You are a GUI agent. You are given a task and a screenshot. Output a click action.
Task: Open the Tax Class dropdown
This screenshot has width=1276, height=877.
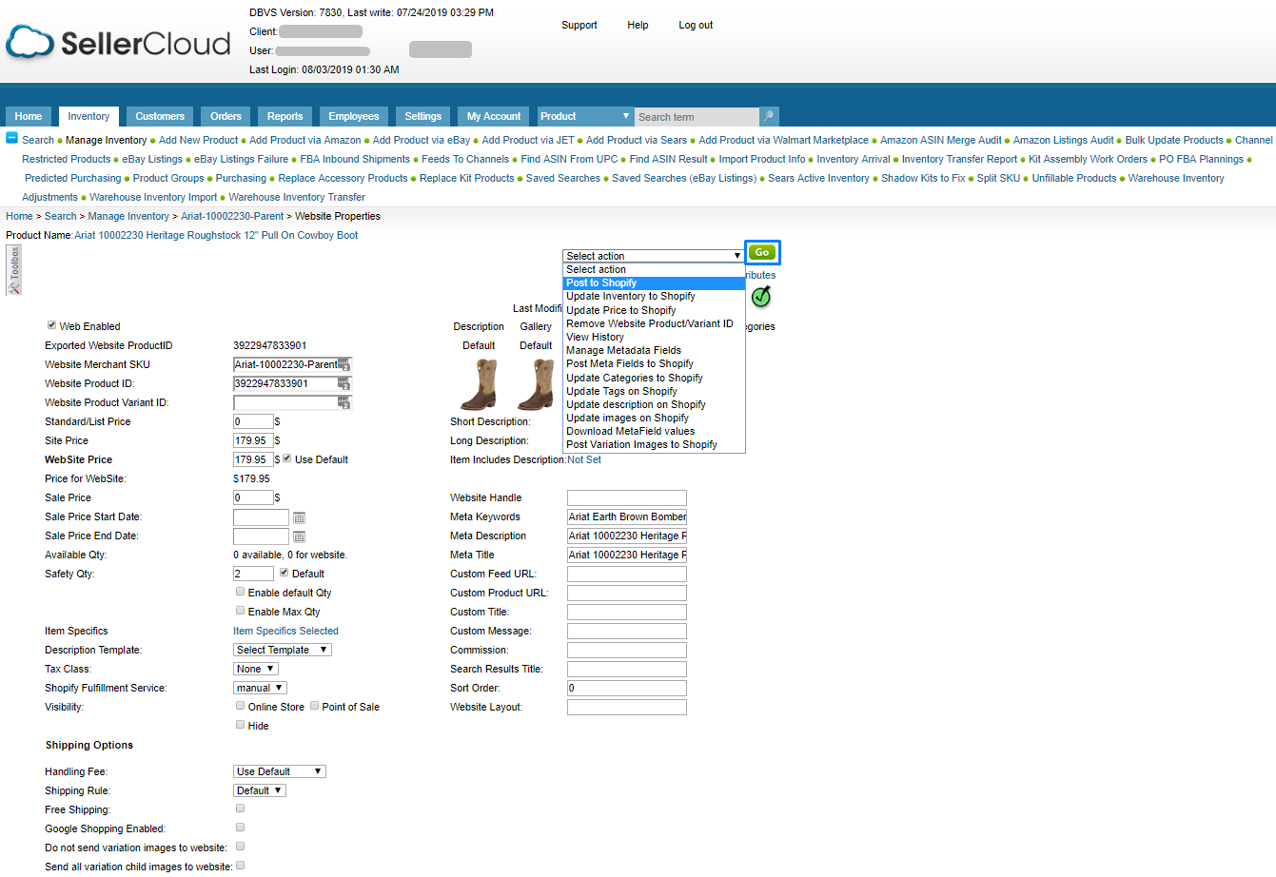pyautogui.click(x=256, y=669)
